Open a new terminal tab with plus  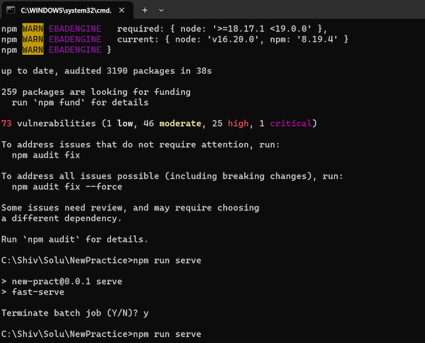point(145,10)
